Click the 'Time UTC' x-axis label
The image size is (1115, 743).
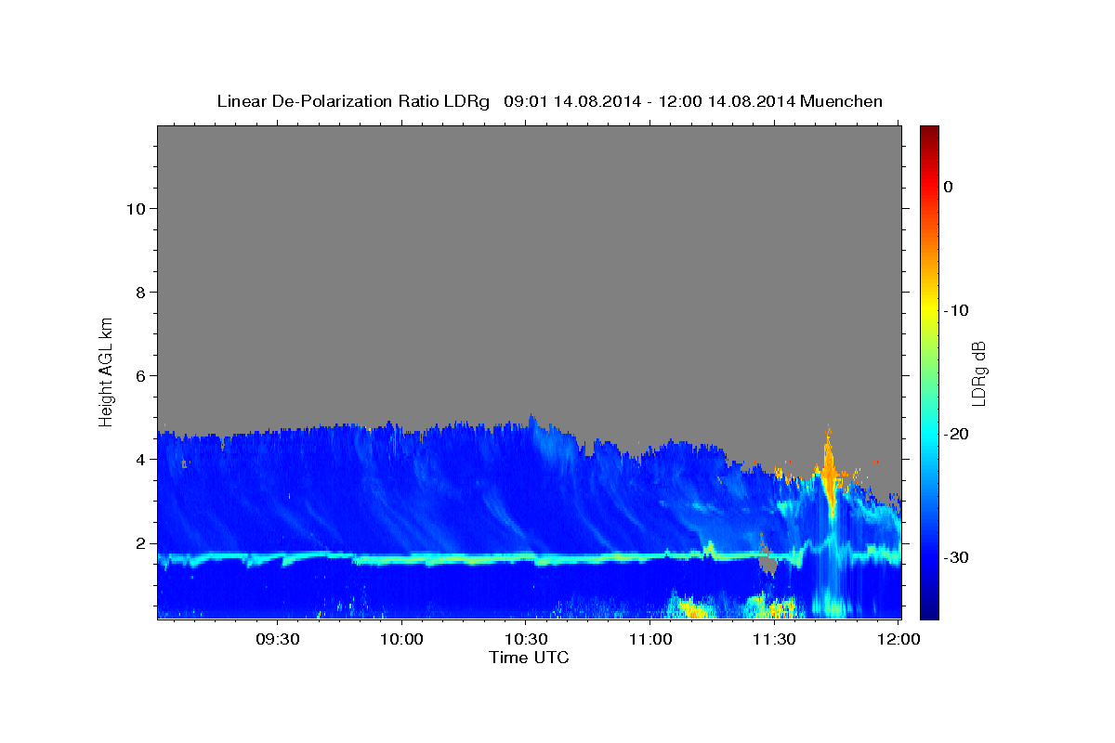coord(529,658)
